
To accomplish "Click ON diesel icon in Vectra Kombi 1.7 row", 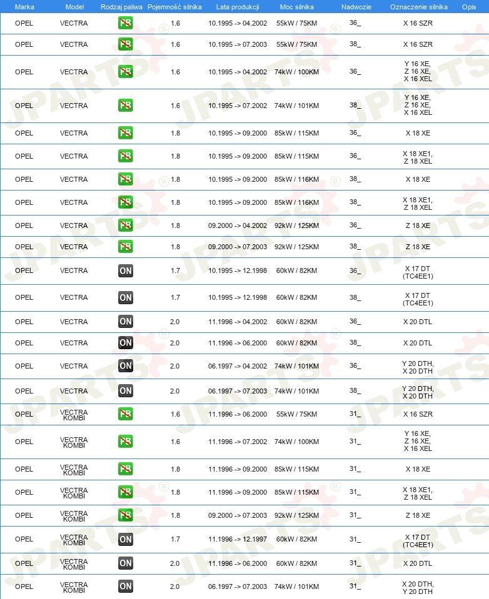I will pyautogui.click(x=126, y=539).
